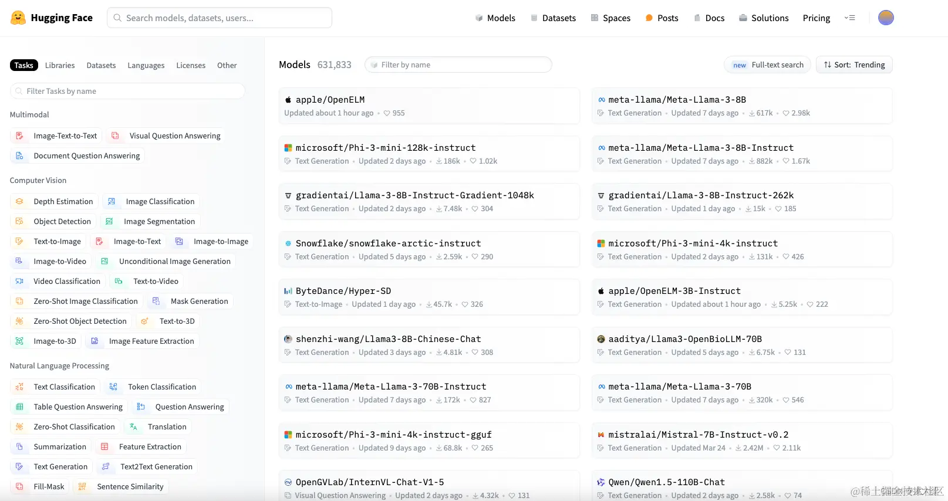
Task: Click the Image-to-Image task icon
Action: click(x=180, y=241)
